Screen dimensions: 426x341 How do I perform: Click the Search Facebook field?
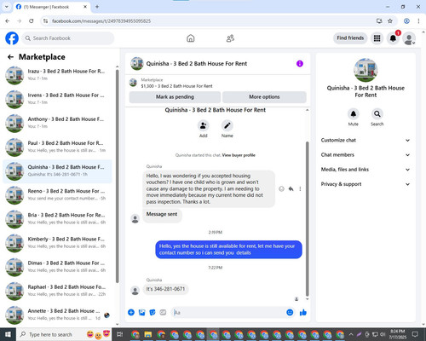click(68, 38)
